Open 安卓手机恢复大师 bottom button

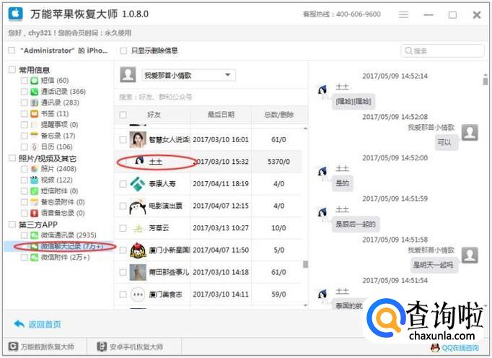[133, 346]
